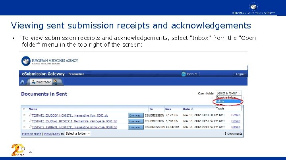Open the Move/Copy 'Select a folder' dropdown
The height and width of the screenshot is (160, 286).
[x=78, y=134]
